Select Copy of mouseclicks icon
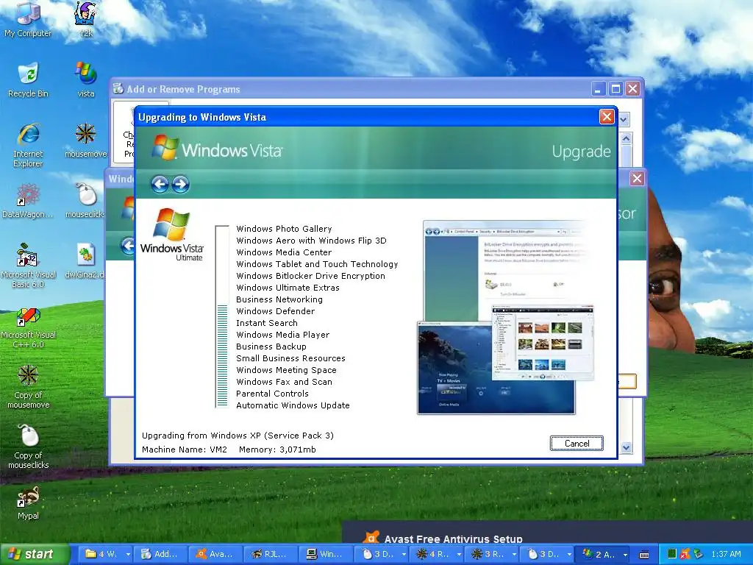 [28, 447]
